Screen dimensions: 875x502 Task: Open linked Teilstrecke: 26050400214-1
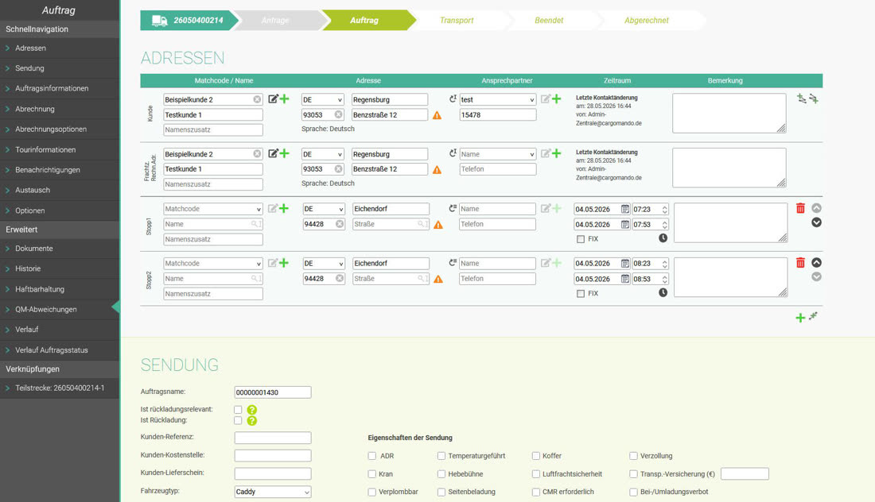tap(60, 388)
